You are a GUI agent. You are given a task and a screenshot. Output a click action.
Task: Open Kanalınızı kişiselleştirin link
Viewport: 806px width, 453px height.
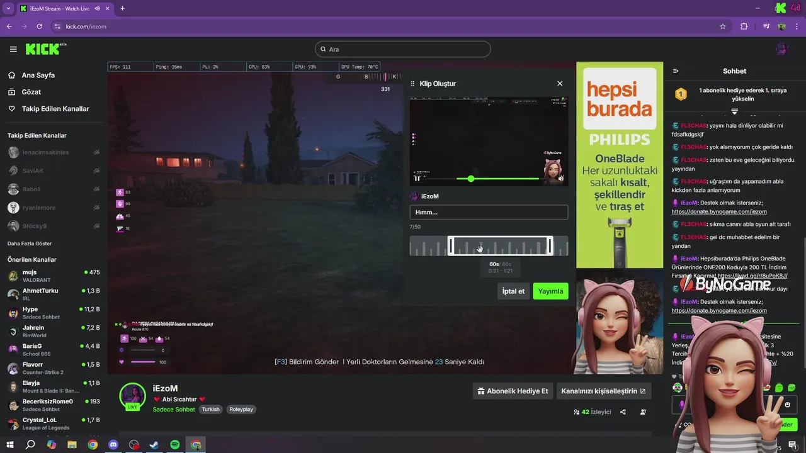pos(603,391)
